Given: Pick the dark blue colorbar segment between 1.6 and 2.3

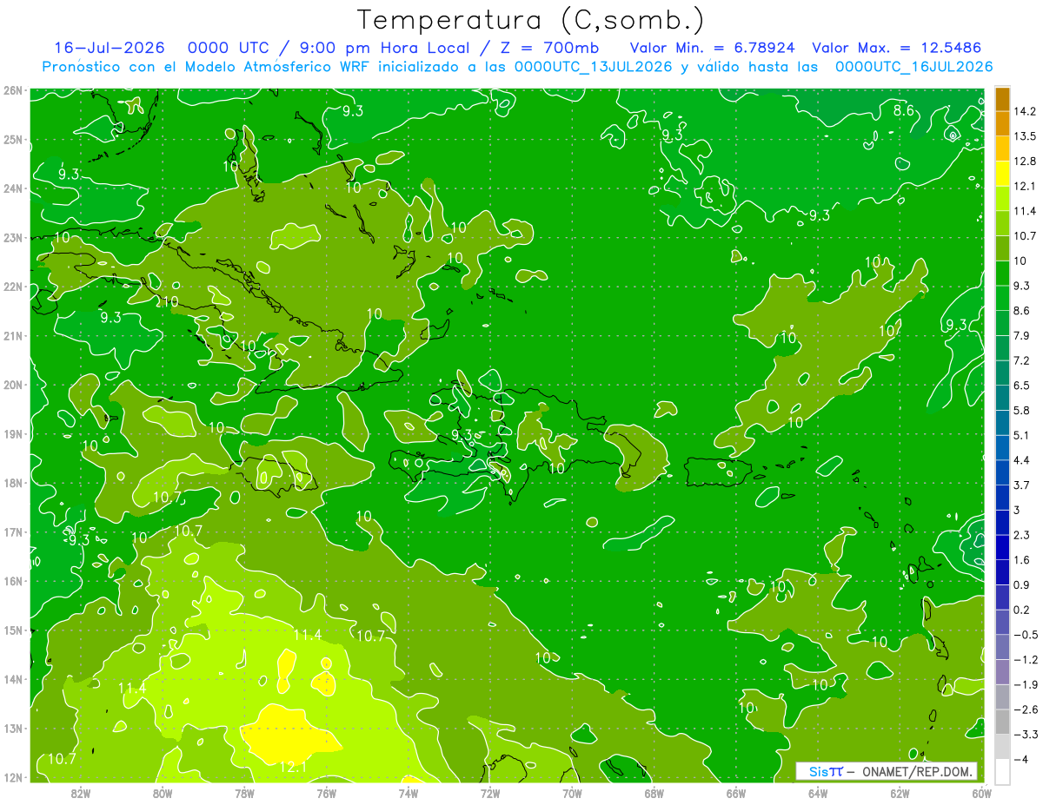Looking at the screenshot, I should pos(1001,547).
